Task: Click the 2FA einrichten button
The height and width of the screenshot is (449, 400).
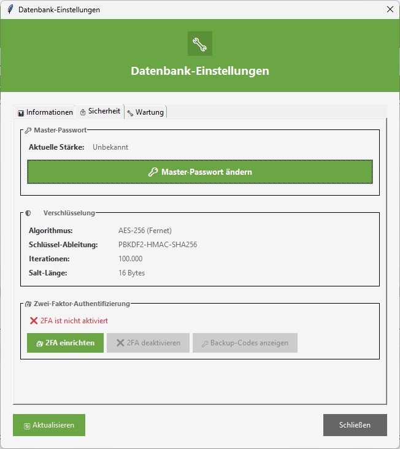Action: (x=65, y=343)
